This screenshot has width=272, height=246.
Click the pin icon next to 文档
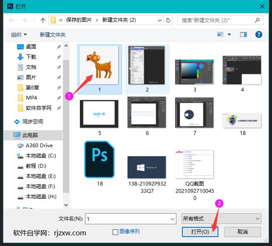tap(59, 67)
